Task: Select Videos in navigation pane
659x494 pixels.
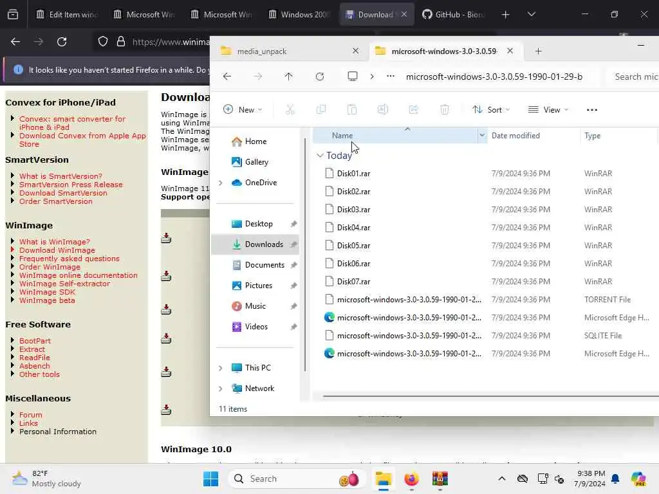Action: (256, 327)
